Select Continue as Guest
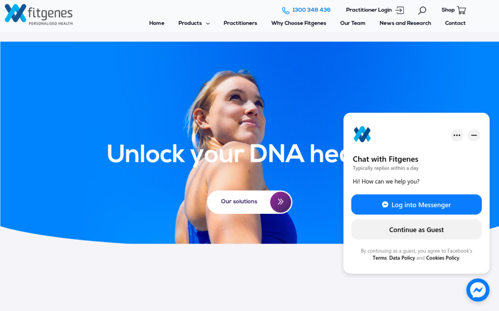 (416, 229)
